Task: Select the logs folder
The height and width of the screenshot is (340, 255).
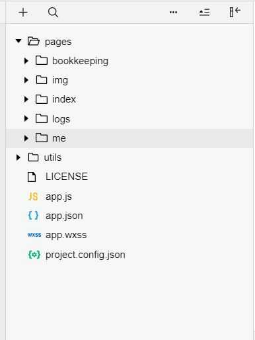Action: pyautogui.click(x=61, y=119)
